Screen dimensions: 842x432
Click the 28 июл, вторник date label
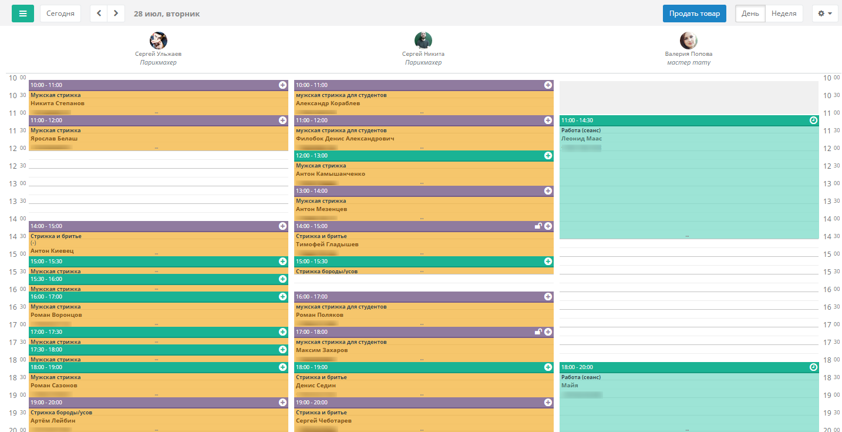(x=167, y=14)
